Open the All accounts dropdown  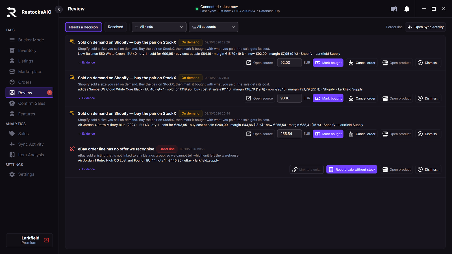tap(214, 27)
